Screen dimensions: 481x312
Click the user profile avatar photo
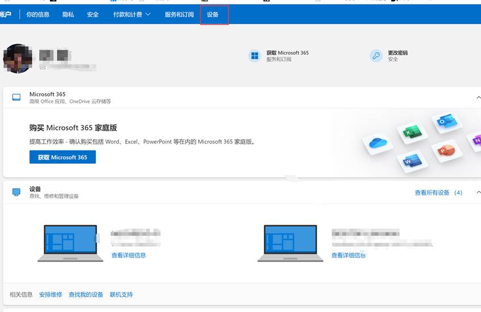(17, 59)
